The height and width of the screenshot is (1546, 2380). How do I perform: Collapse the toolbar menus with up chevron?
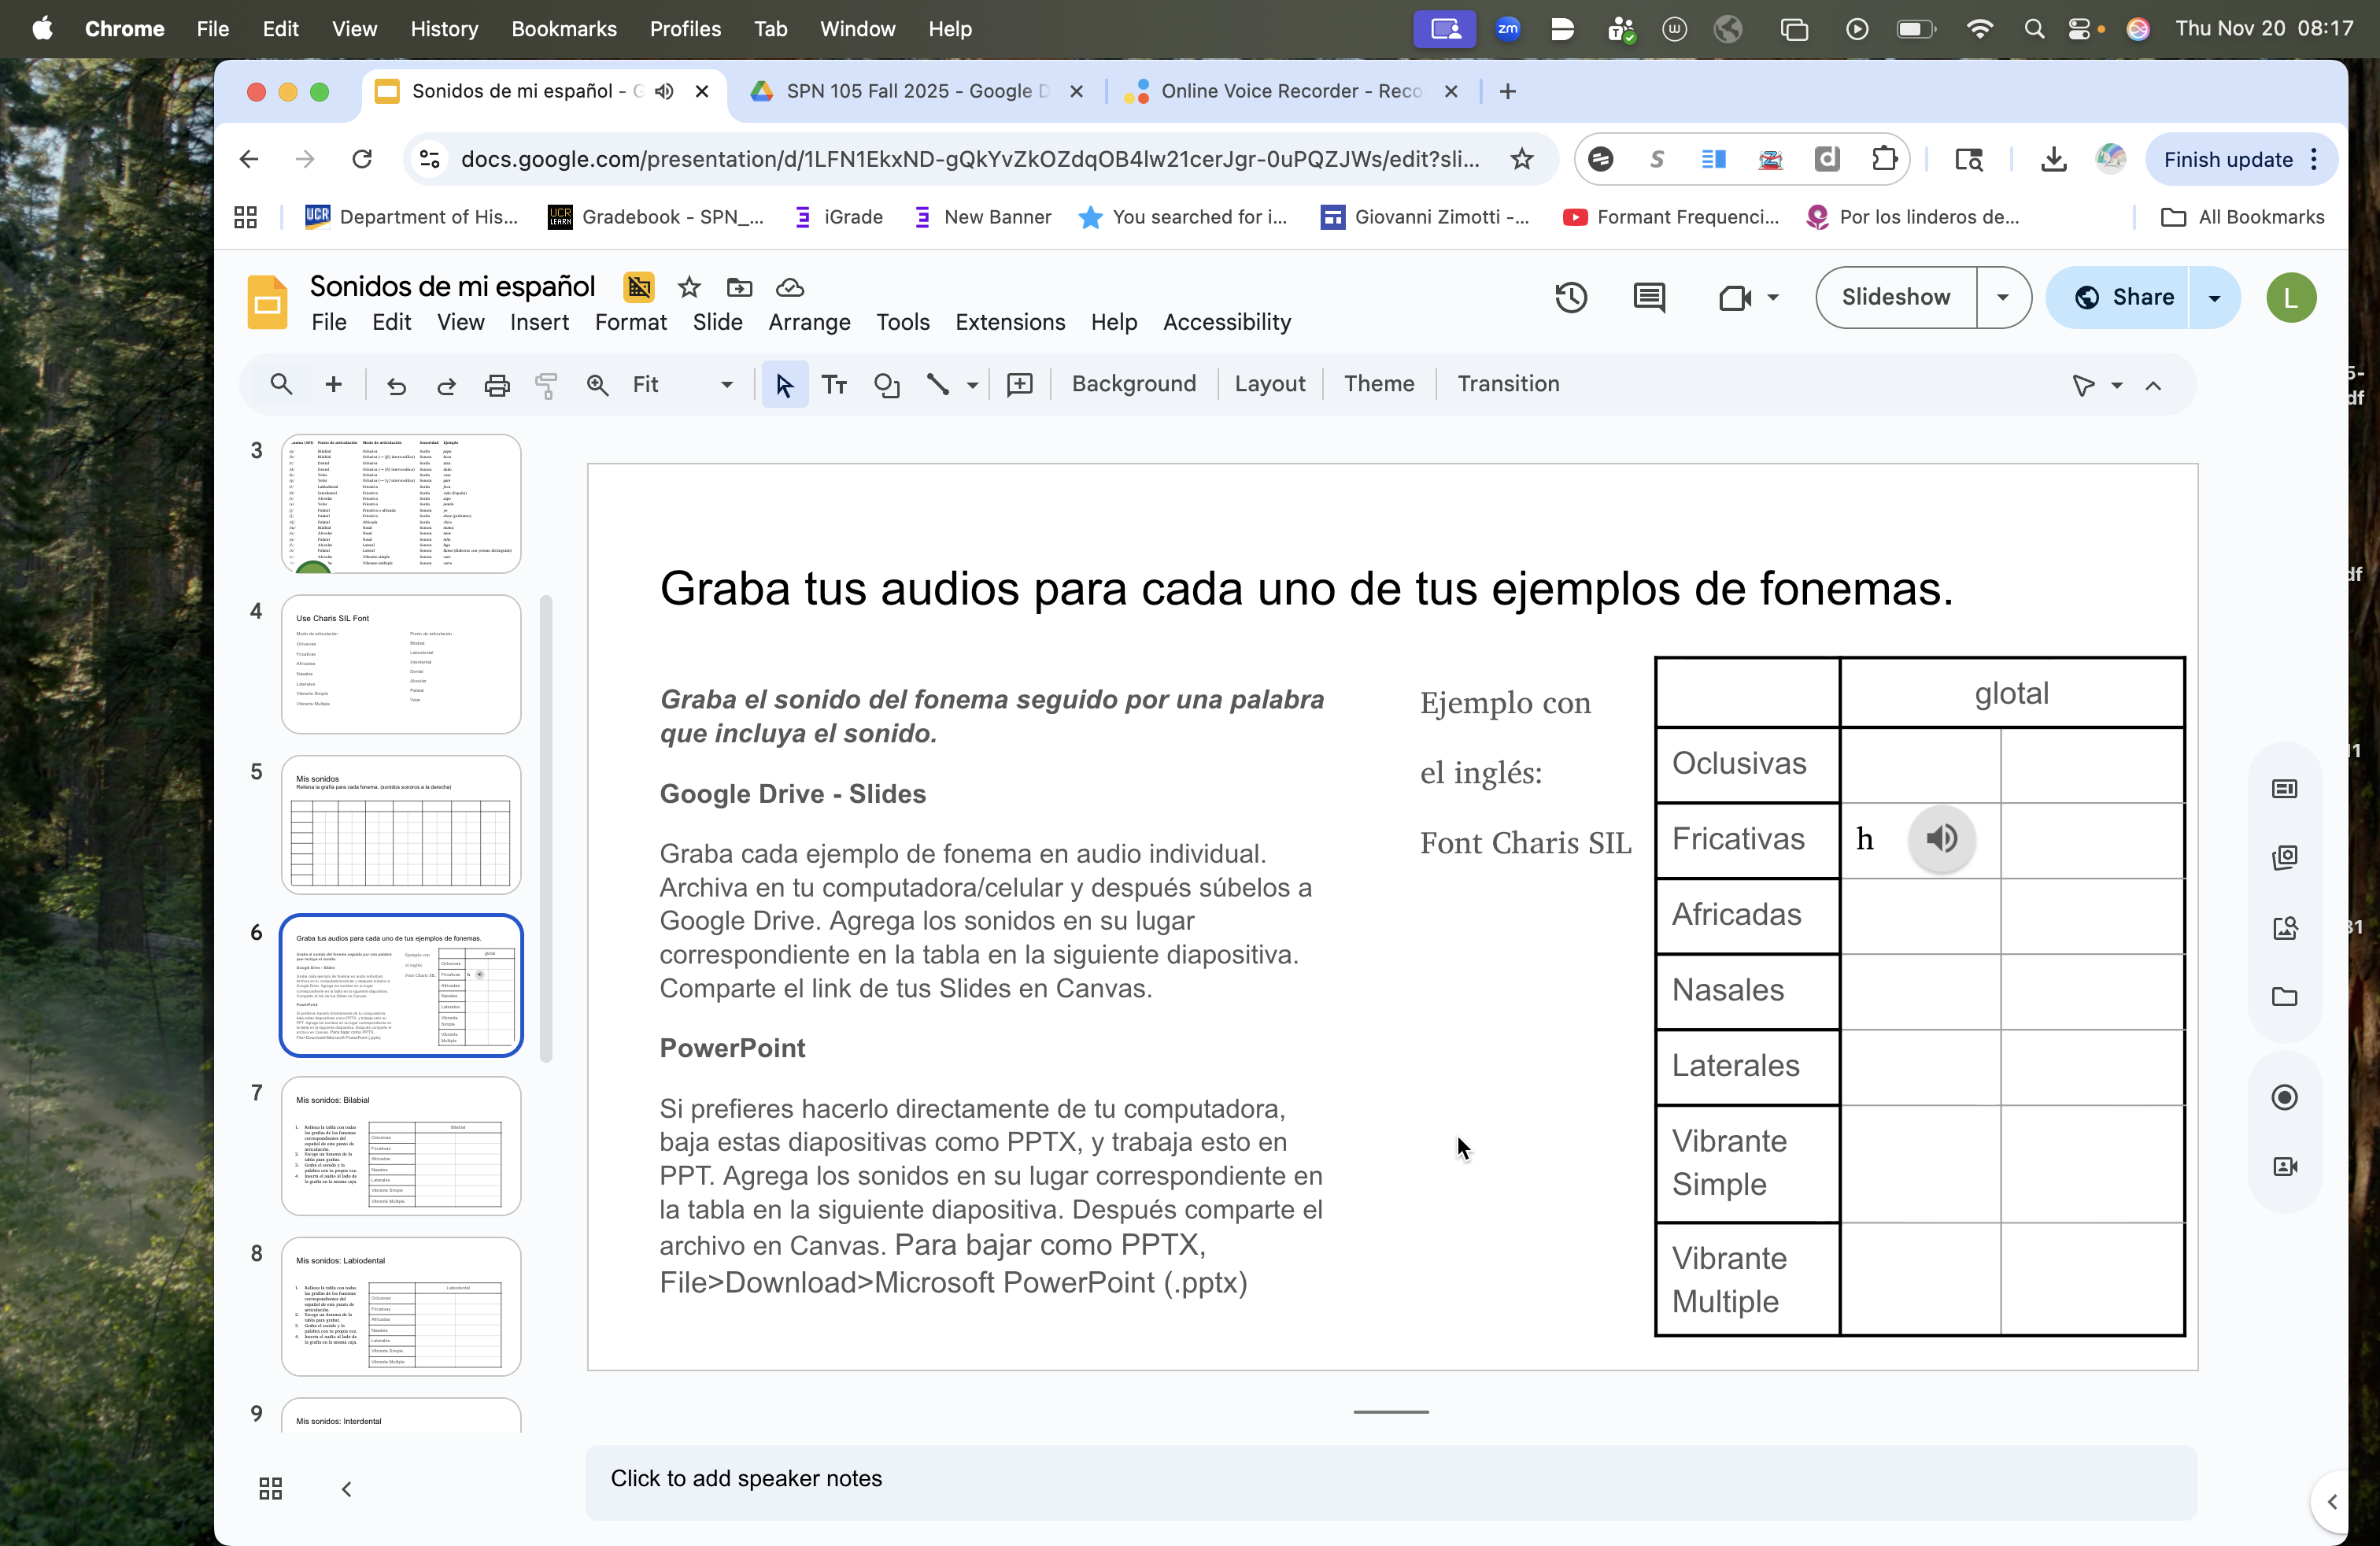[2154, 385]
